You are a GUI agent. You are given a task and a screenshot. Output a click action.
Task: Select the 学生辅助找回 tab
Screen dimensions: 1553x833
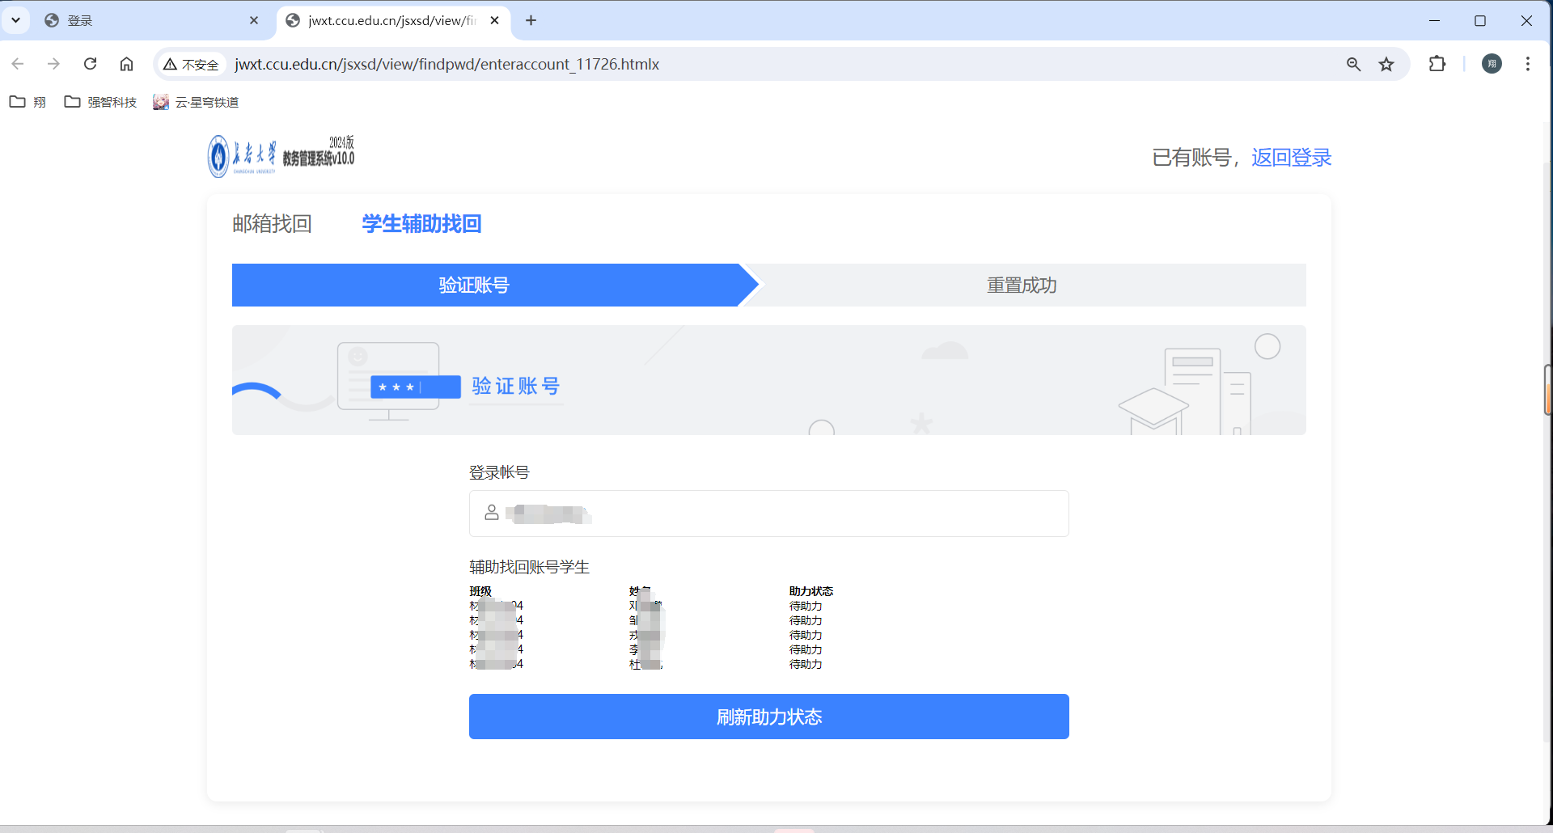coord(421,224)
